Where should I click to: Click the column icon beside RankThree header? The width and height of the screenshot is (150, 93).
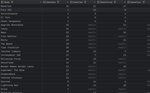tap(99, 2)
